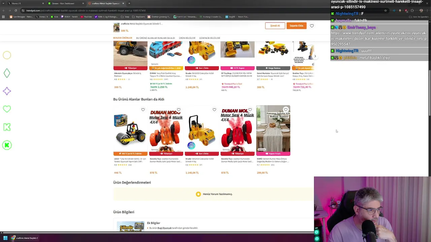Open 'NBA 3. Lig B Katego...' bookmark
Image resolution: width=431 pixels, height=242 pixels.
coord(106,17)
